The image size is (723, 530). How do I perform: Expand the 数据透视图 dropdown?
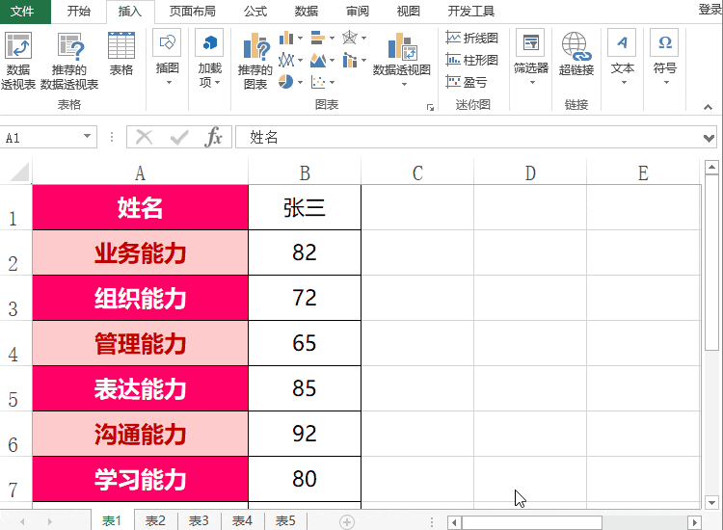[404, 85]
